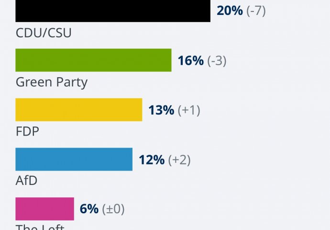Select the 6% value label
The height and width of the screenshot is (230, 330).
coord(89,209)
